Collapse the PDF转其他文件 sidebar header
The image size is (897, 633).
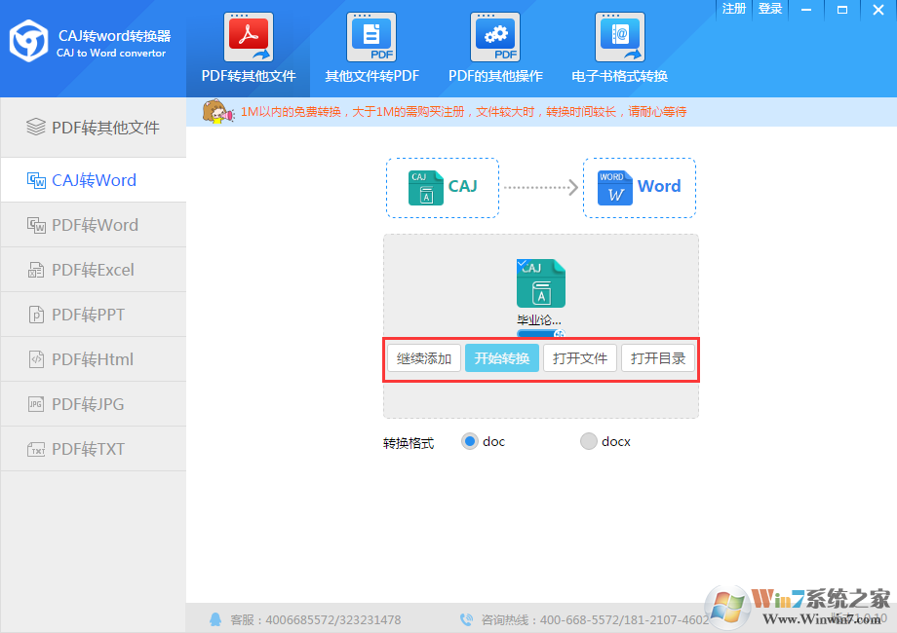(x=93, y=128)
